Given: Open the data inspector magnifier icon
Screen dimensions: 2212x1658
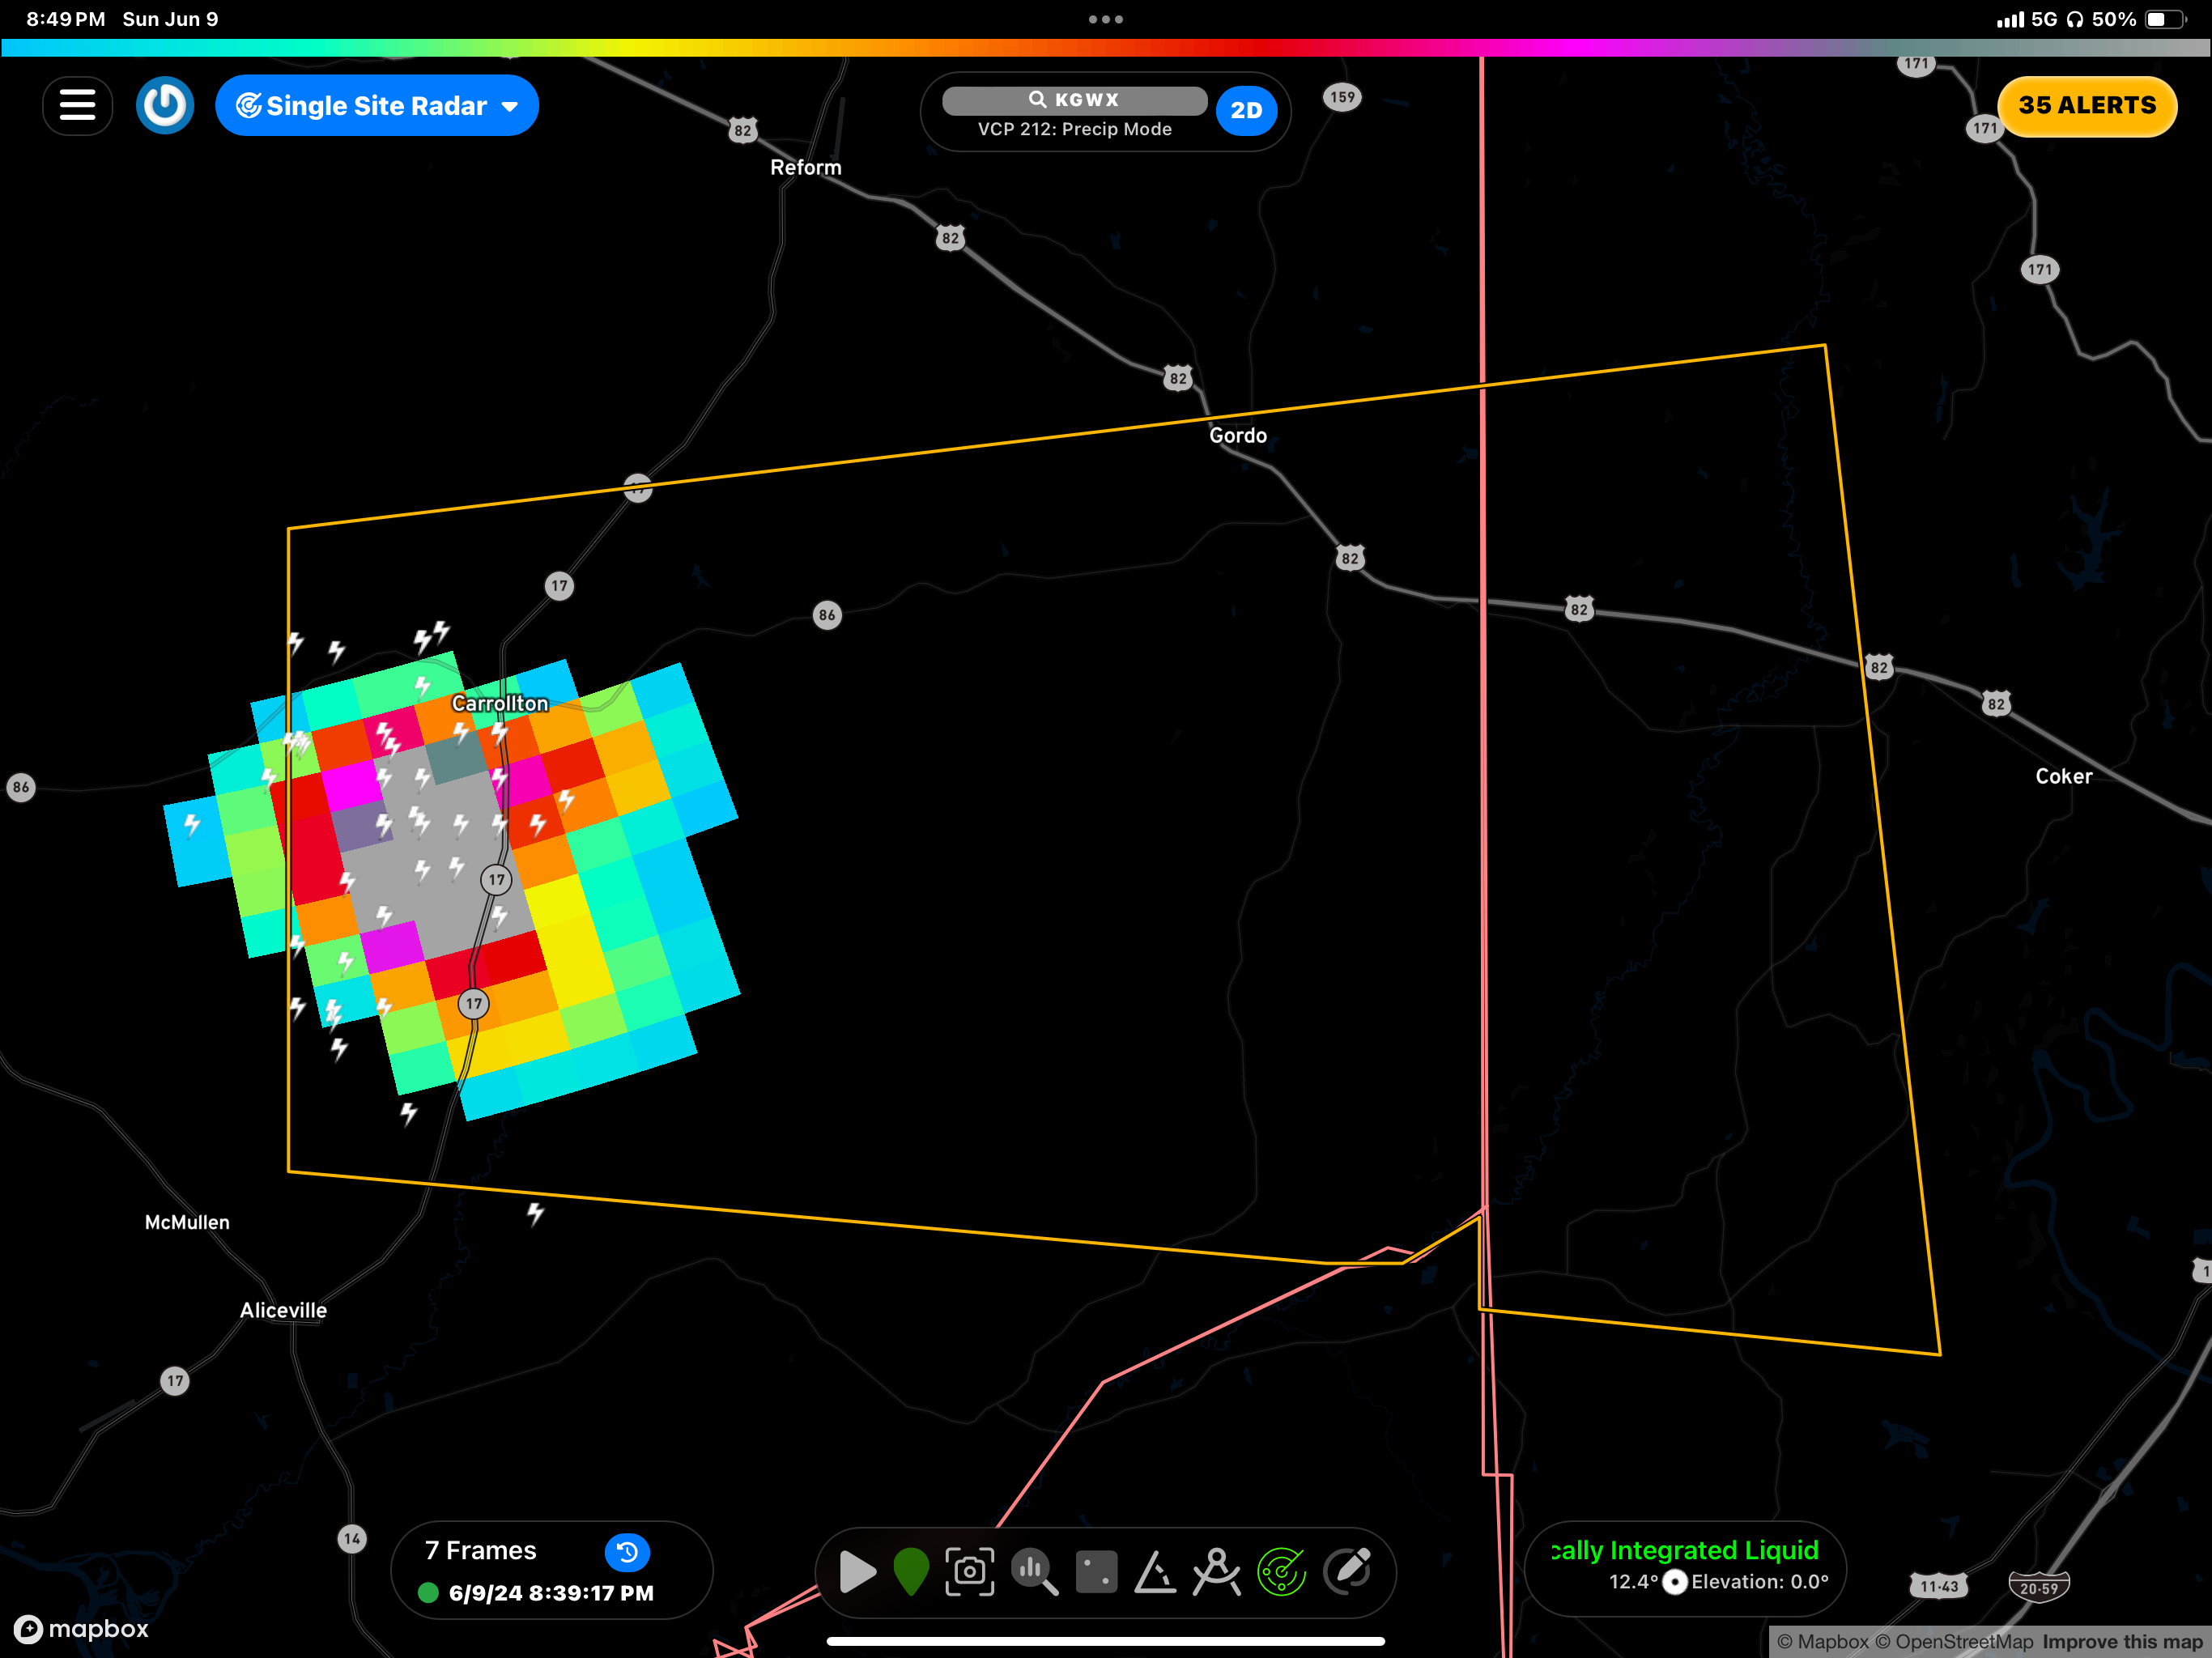Looking at the screenshot, I should (x=1033, y=1571).
